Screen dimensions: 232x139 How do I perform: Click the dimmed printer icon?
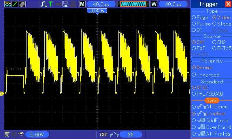(x=73, y=4)
